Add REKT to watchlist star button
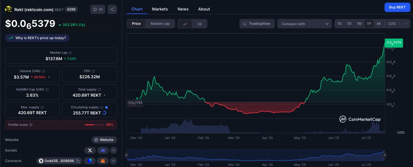The width and height of the screenshot is (413, 167). pyautogui.click(x=98, y=9)
